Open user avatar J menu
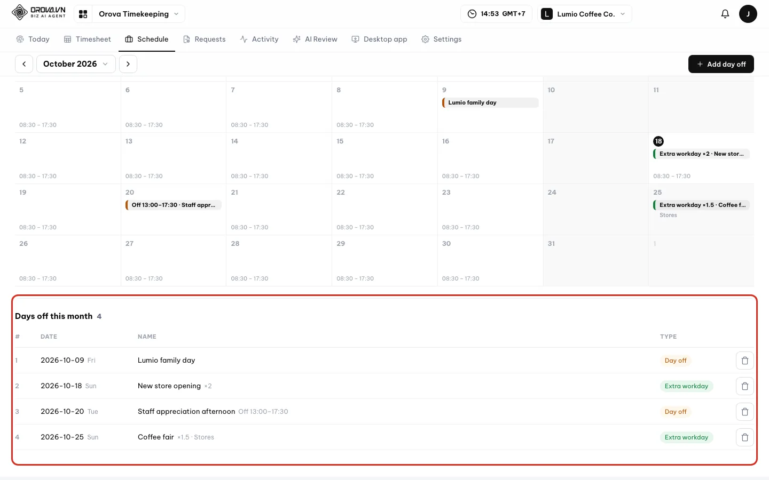769x480 pixels. click(748, 14)
